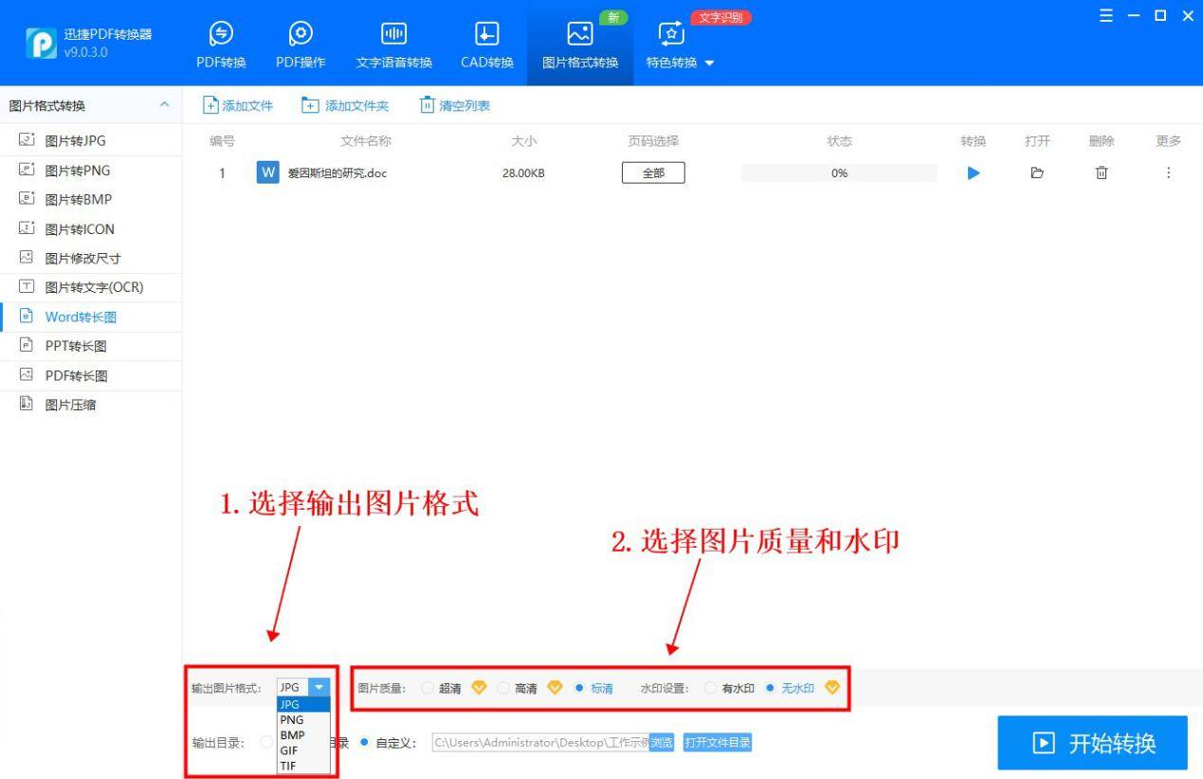Open the PDF转换 tab
Viewport: 1203px width, 779px height.
(x=221, y=45)
